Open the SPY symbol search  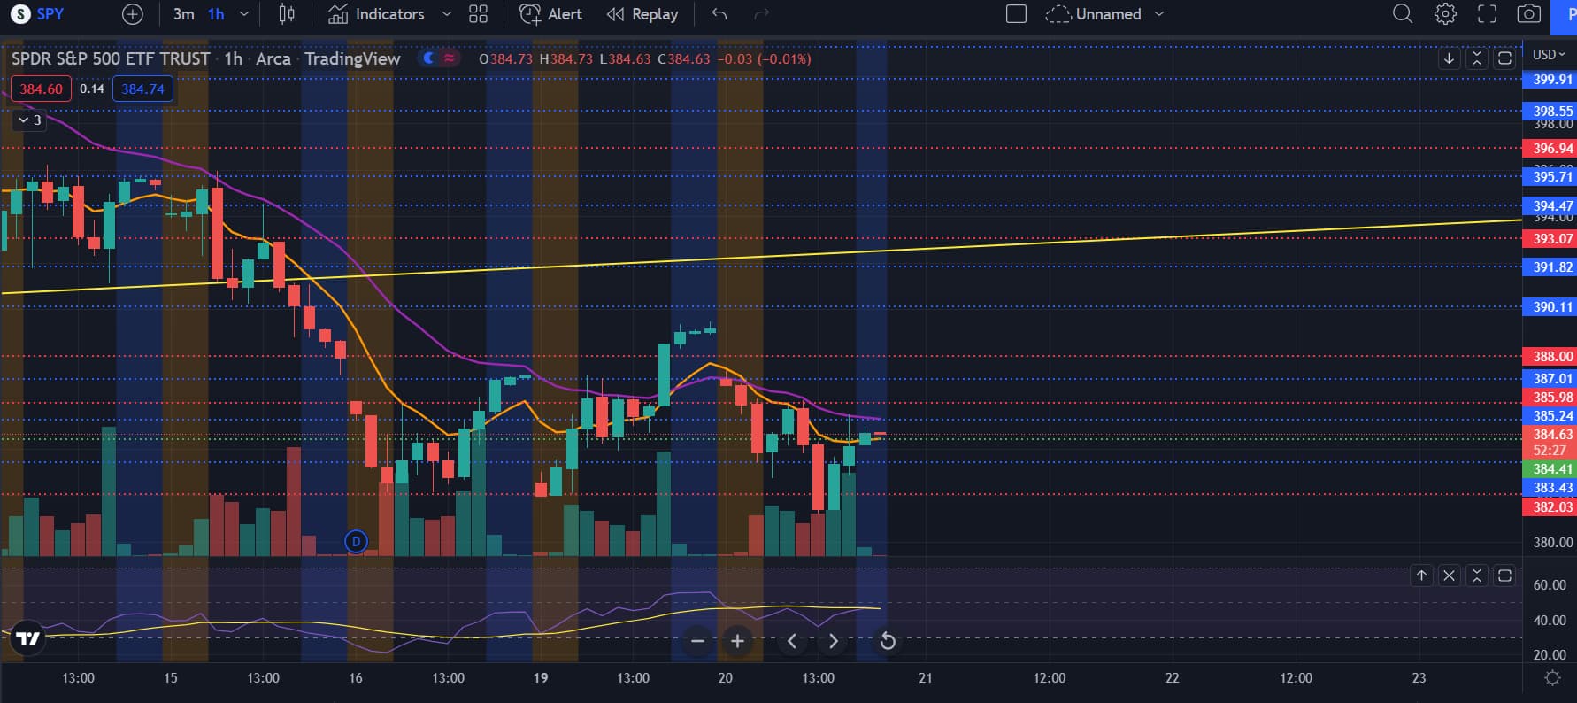(37, 14)
